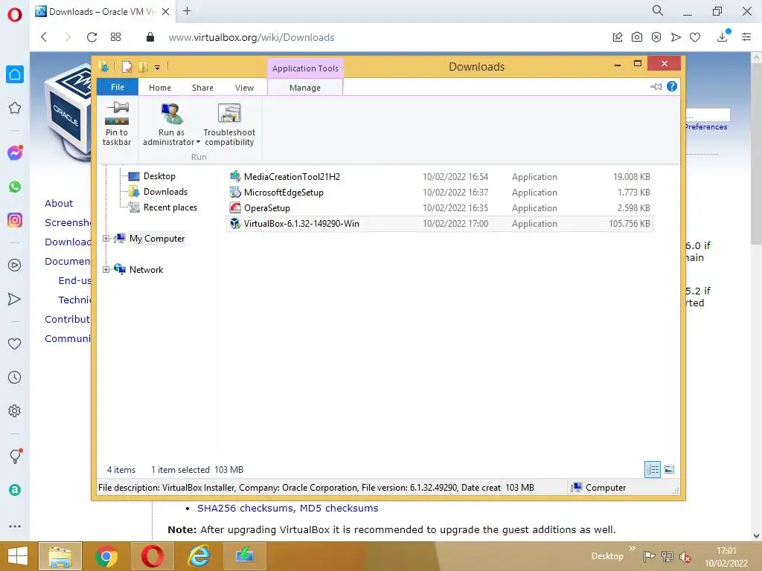The image size is (762, 571).
Task: Open Windows Start button
Action: coord(18,556)
